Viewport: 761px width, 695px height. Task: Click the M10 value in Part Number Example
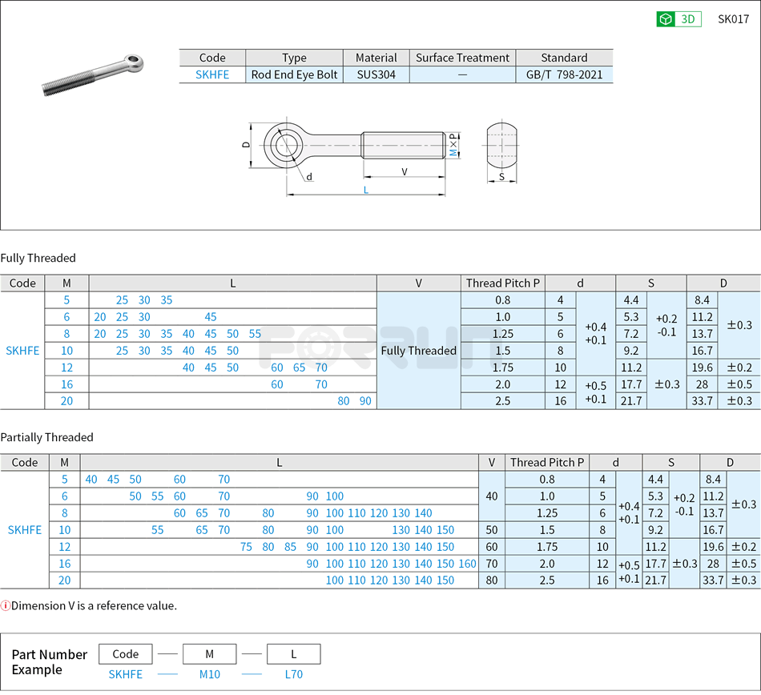click(208, 675)
